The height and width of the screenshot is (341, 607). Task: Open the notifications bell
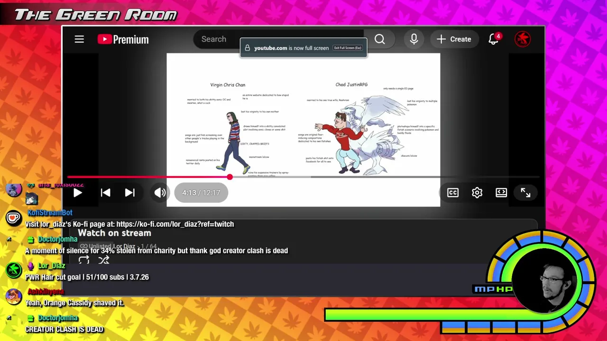pyautogui.click(x=494, y=39)
